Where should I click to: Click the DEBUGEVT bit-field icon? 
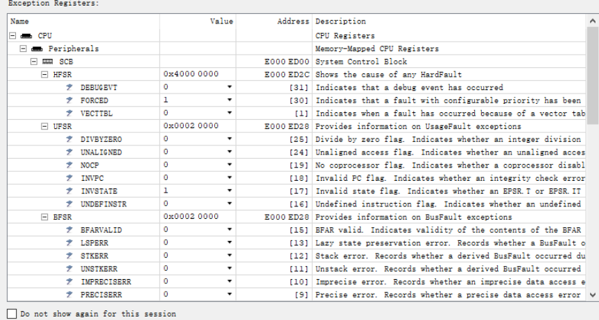70,88
